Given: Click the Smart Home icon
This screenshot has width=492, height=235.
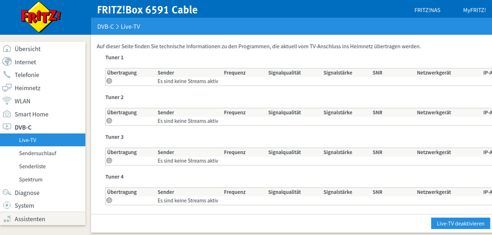Looking at the screenshot, I should coord(7,114).
